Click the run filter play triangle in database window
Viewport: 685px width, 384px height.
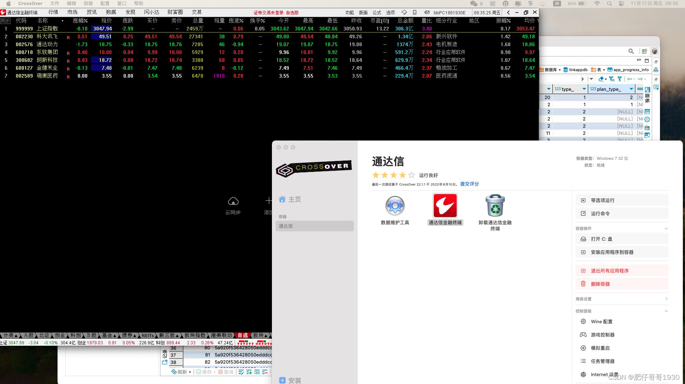[583, 79]
